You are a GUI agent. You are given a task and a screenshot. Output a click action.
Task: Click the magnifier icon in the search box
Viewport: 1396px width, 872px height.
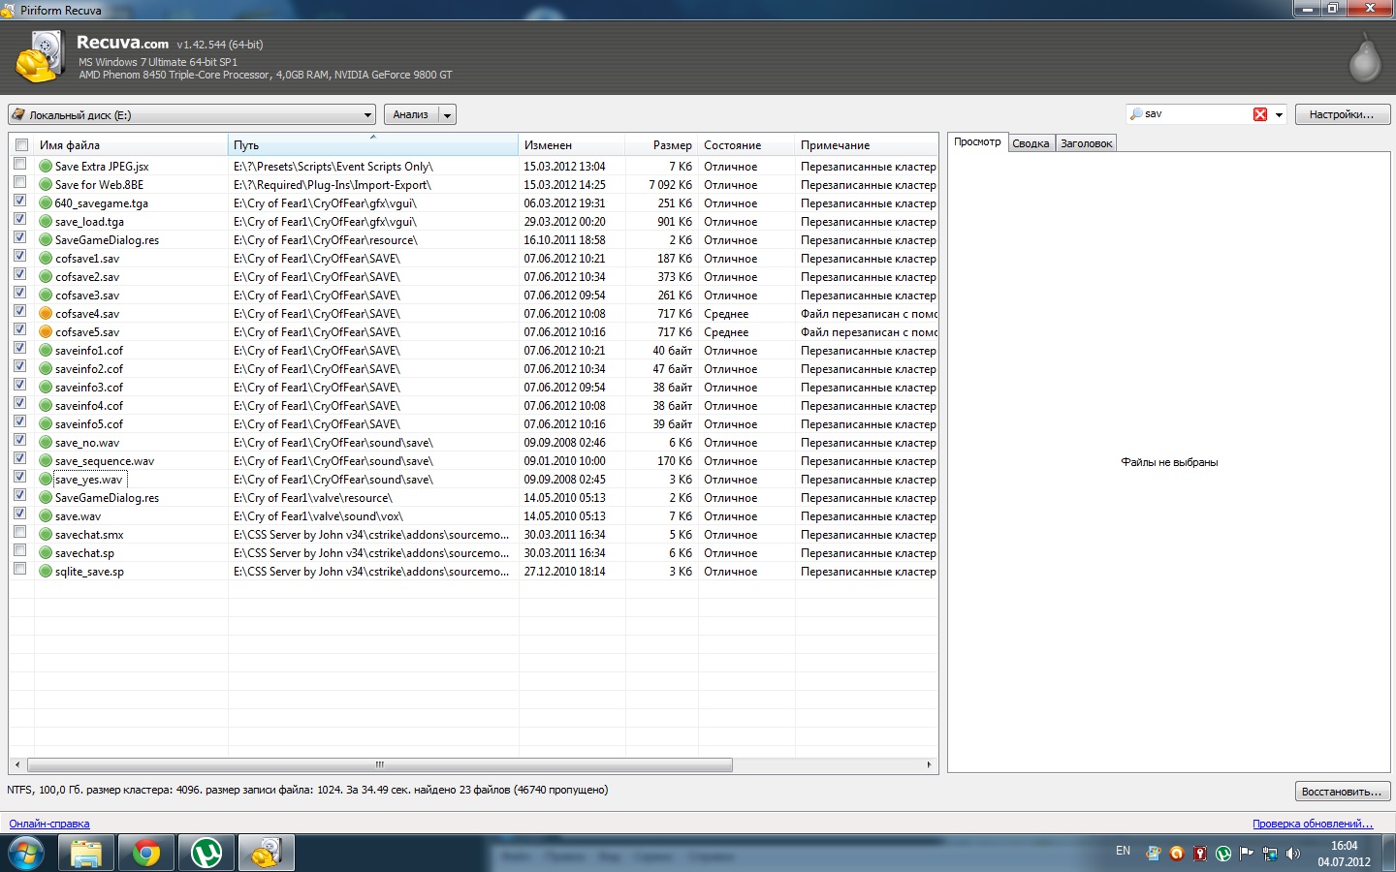point(1136,114)
